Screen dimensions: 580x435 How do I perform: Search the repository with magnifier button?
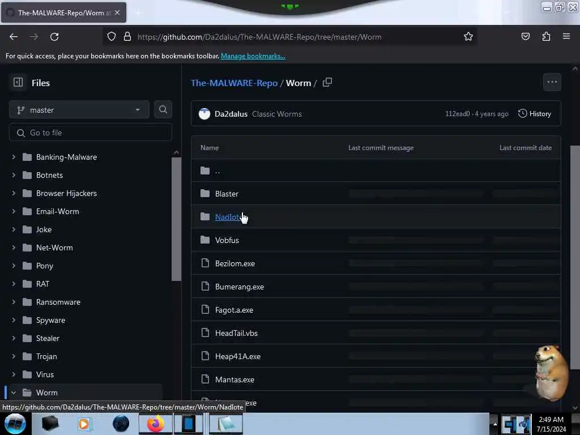(x=163, y=109)
